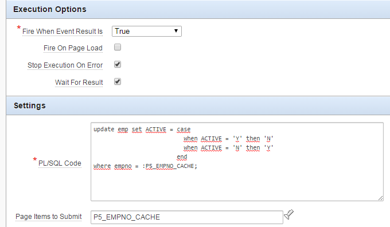Click the Fire When Event Result Is label
The height and width of the screenshot is (227, 390).
tap(63, 32)
